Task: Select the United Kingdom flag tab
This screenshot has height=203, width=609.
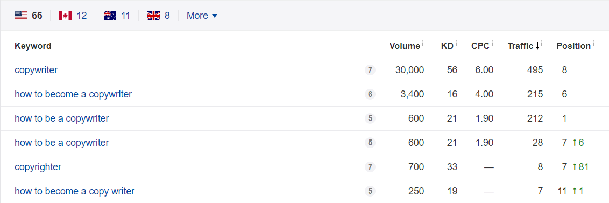Action: (159, 16)
